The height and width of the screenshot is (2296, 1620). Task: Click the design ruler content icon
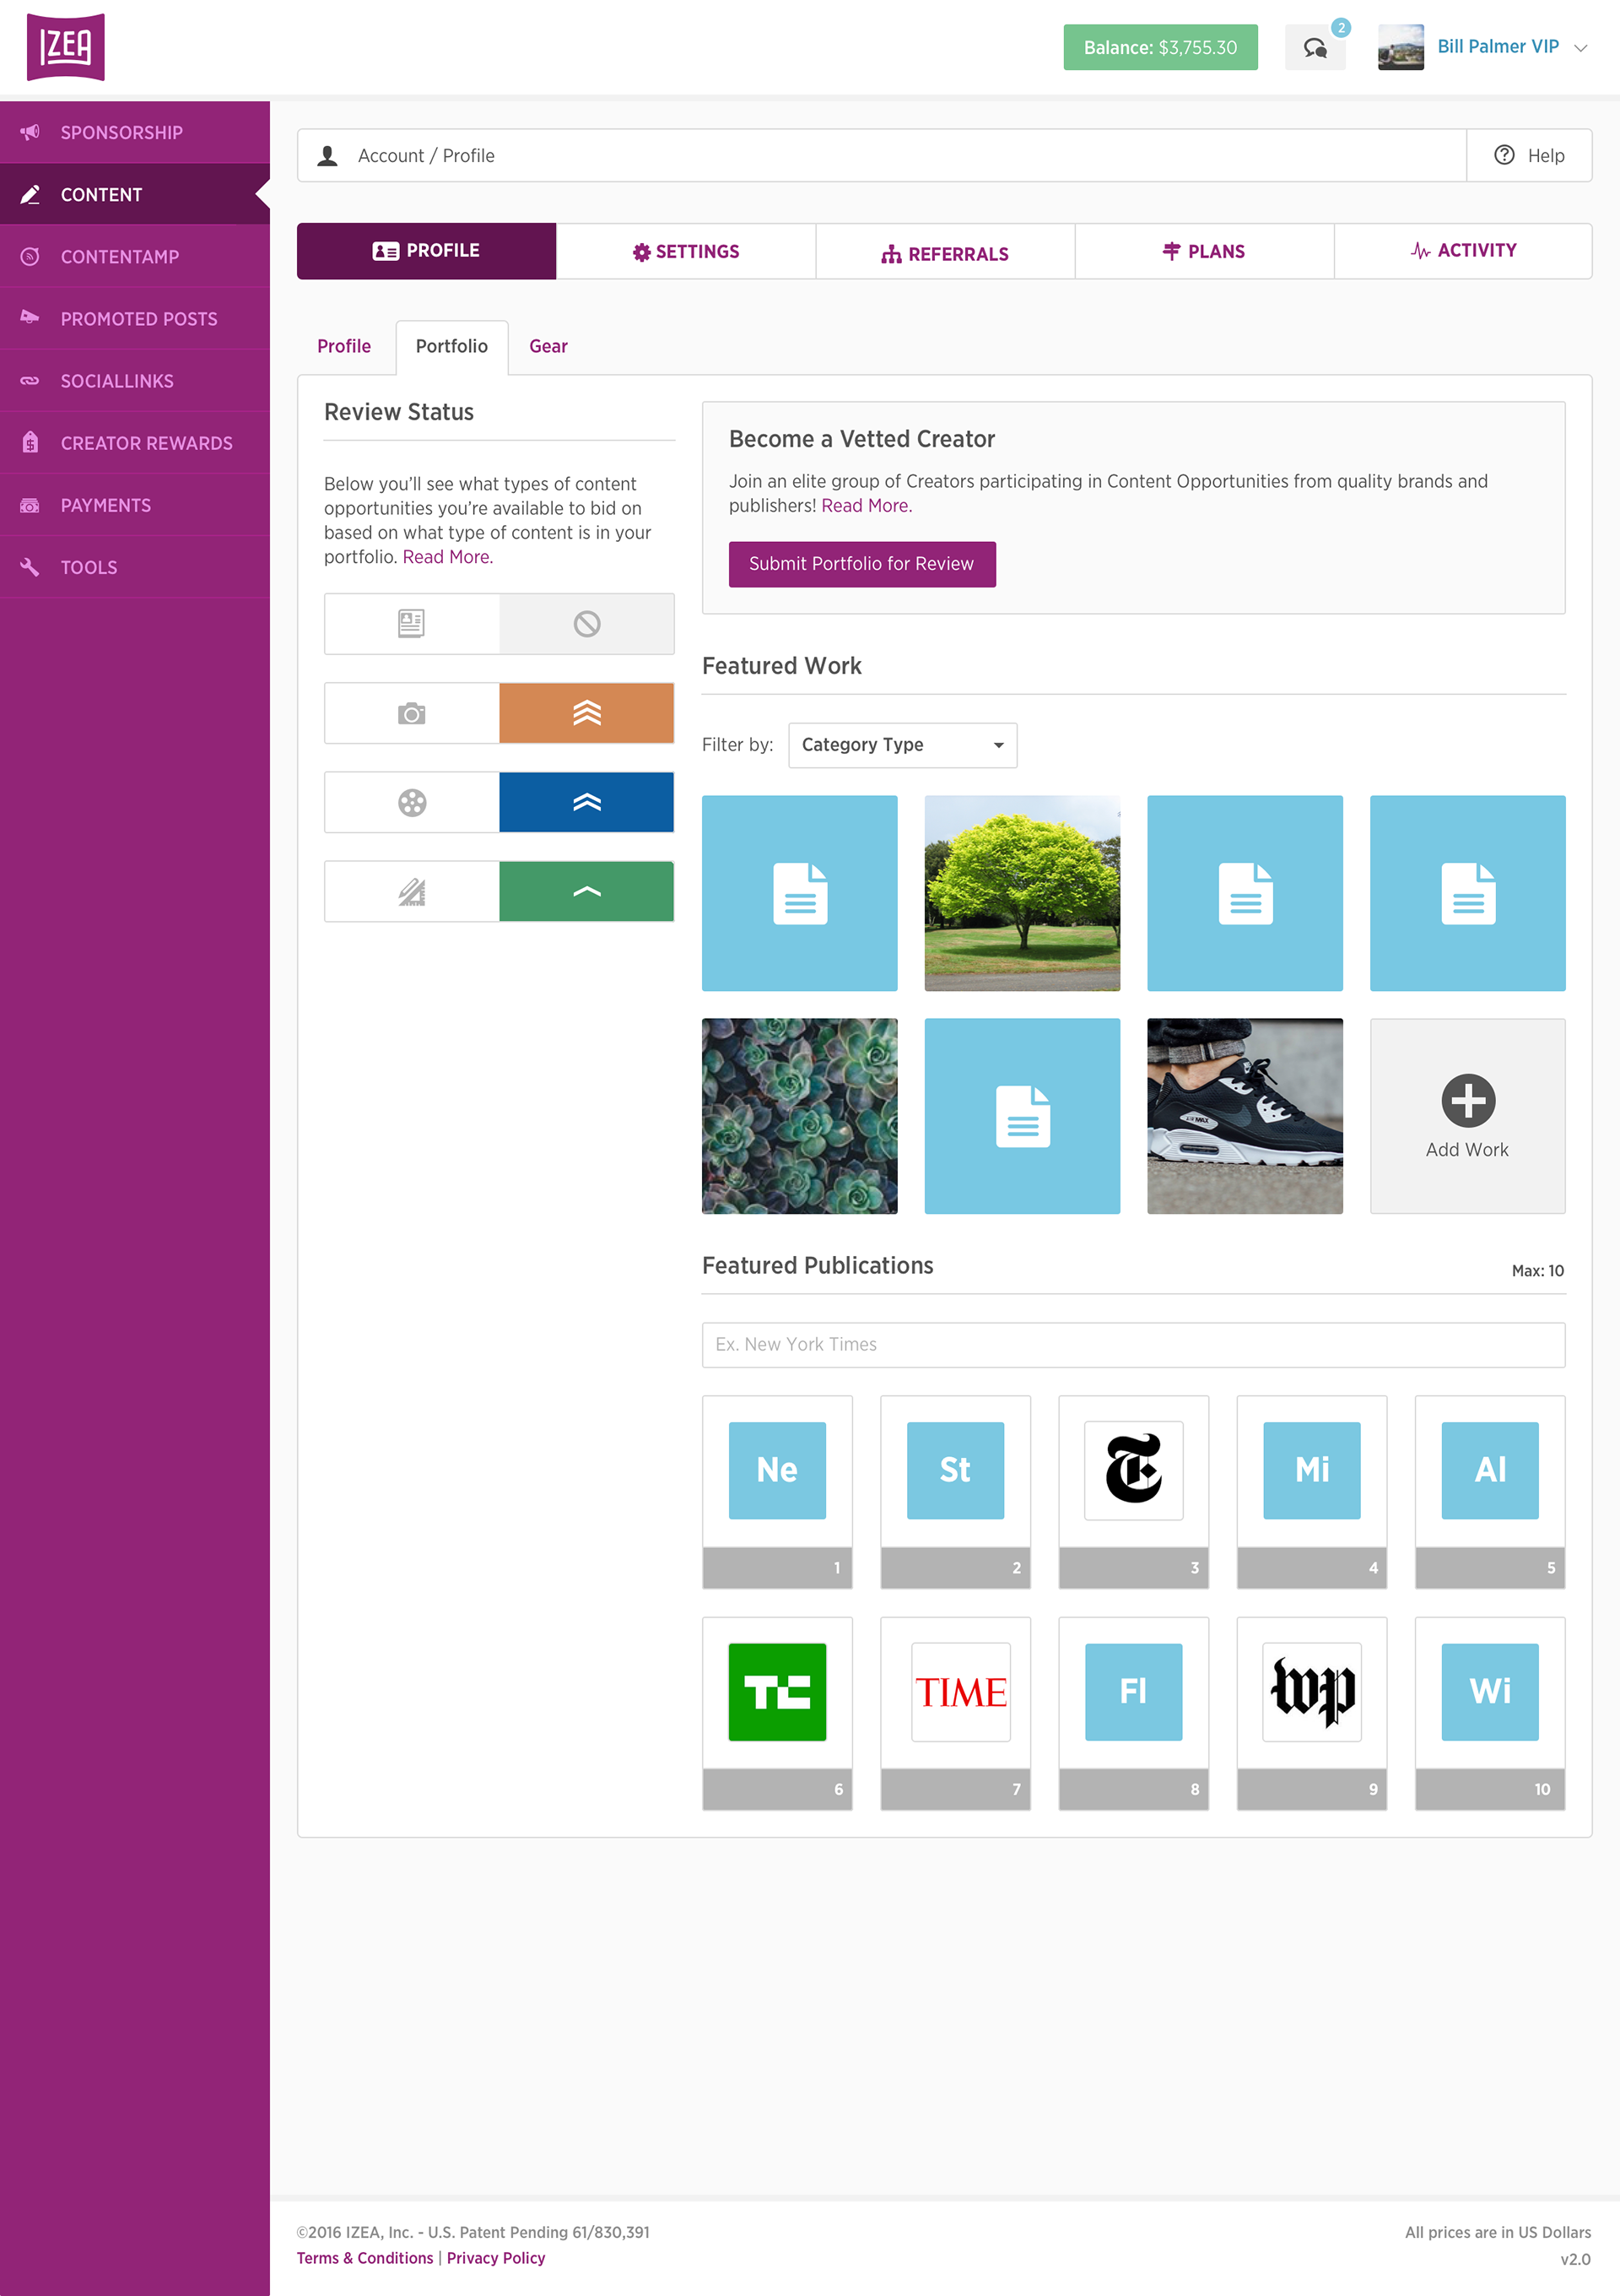pyautogui.click(x=411, y=891)
